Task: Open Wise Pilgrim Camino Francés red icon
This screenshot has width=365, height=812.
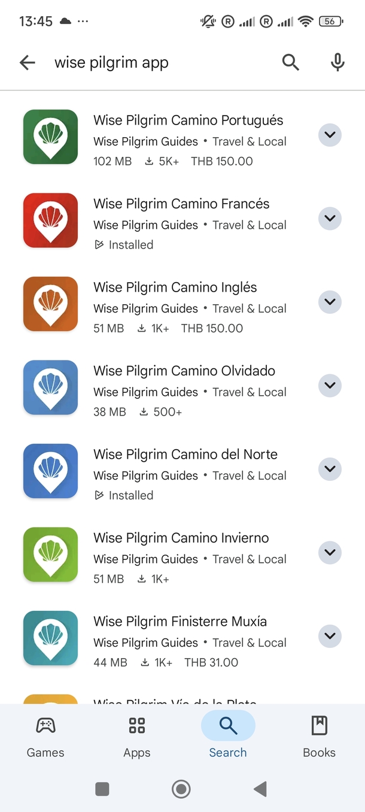Action: (x=51, y=220)
